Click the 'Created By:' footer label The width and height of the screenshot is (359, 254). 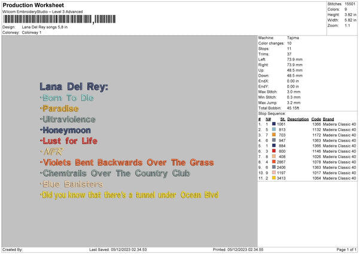13,250
